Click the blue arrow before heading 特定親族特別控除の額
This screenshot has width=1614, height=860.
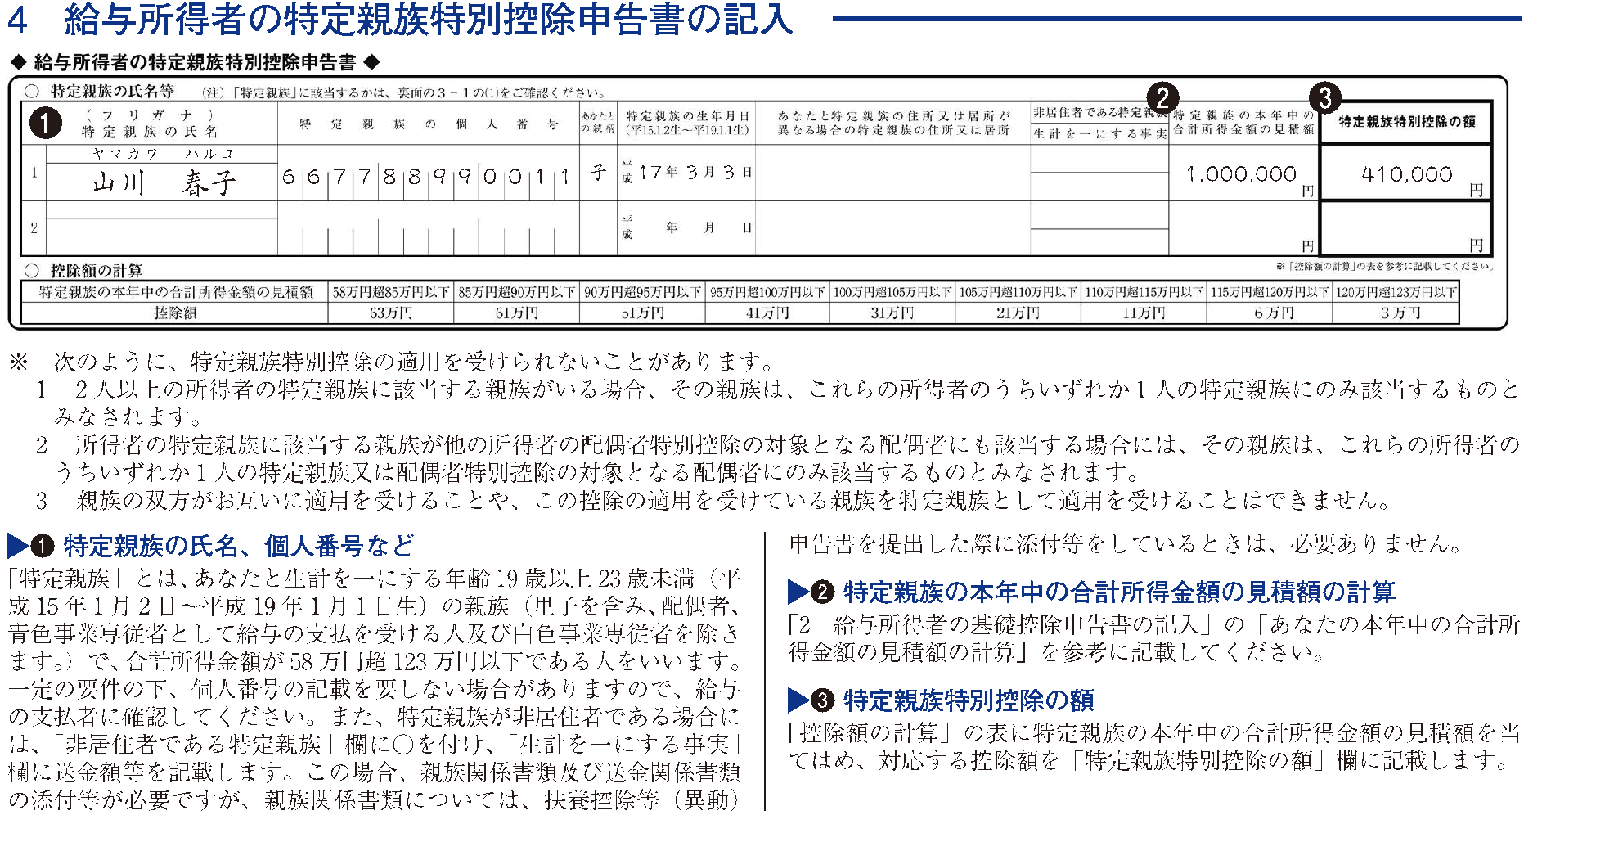[x=798, y=700]
